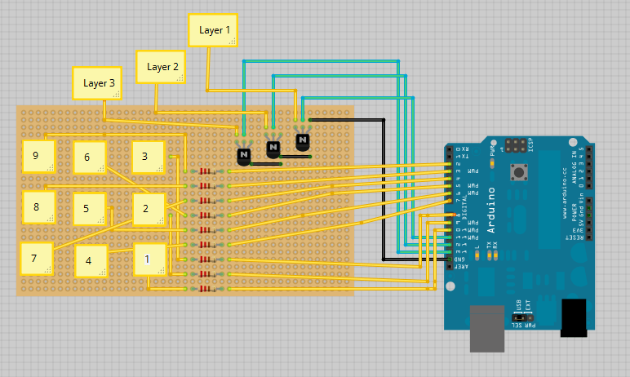Pick the yellow note labeled 5

[90, 209]
